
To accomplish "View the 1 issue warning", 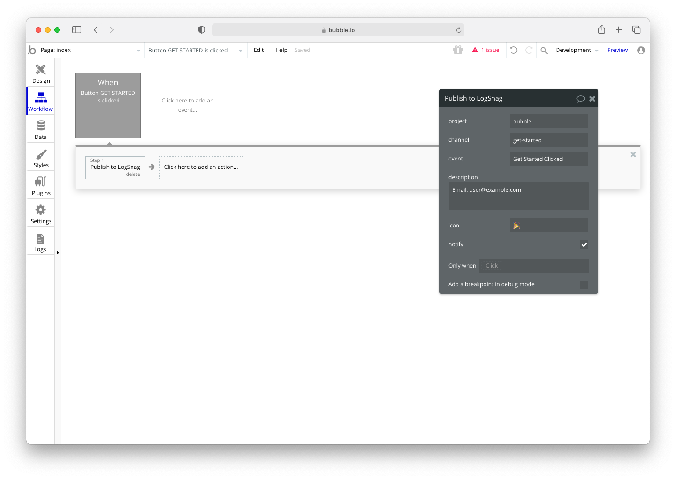I will (x=486, y=50).
